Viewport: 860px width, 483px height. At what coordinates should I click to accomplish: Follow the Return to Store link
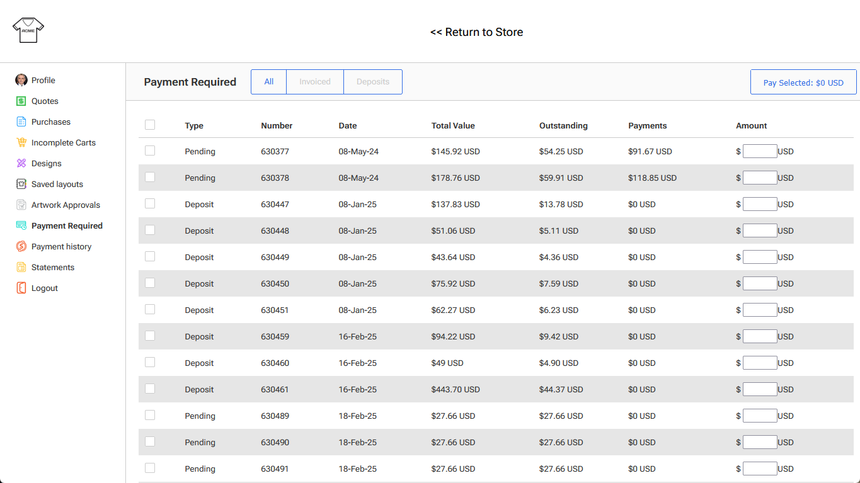(x=476, y=32)
